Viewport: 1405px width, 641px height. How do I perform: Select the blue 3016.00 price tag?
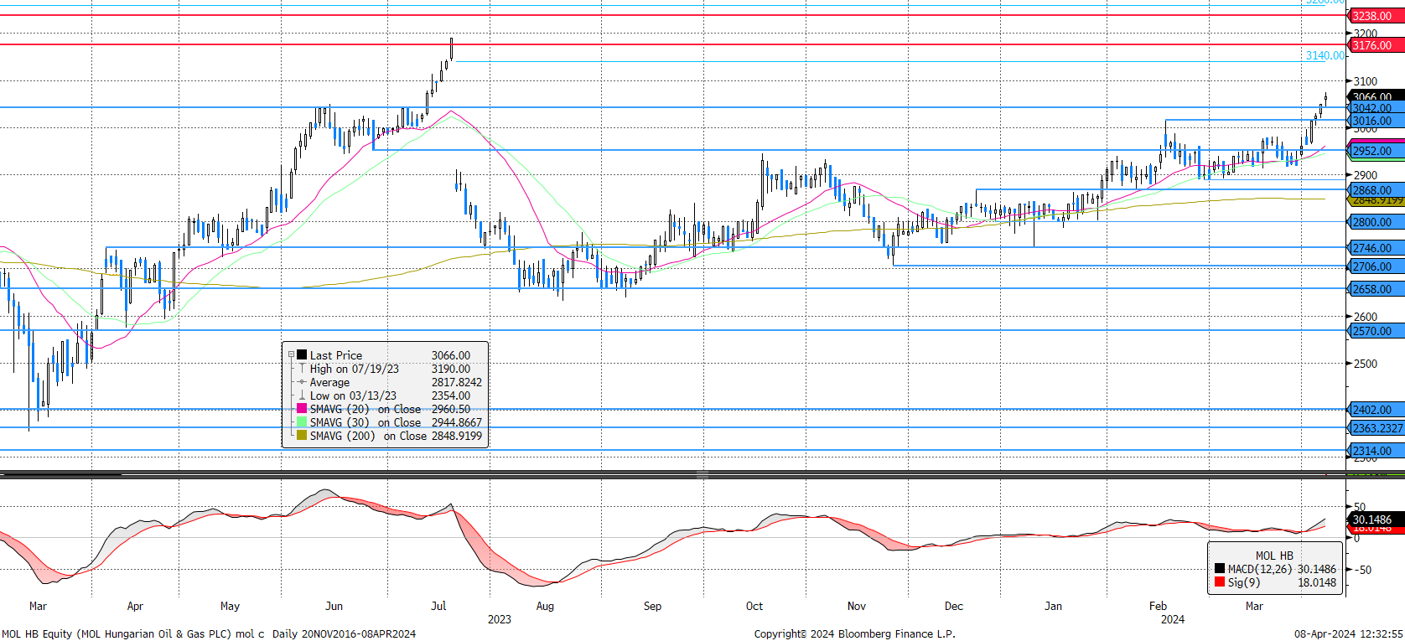1376,121
